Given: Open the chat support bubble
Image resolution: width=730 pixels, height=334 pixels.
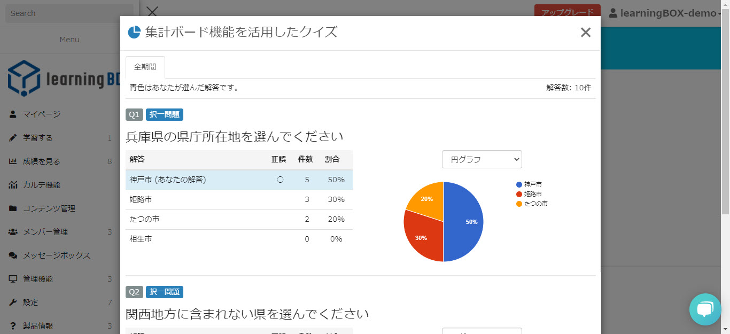Looking at the screenshot, I should (705, 309).
